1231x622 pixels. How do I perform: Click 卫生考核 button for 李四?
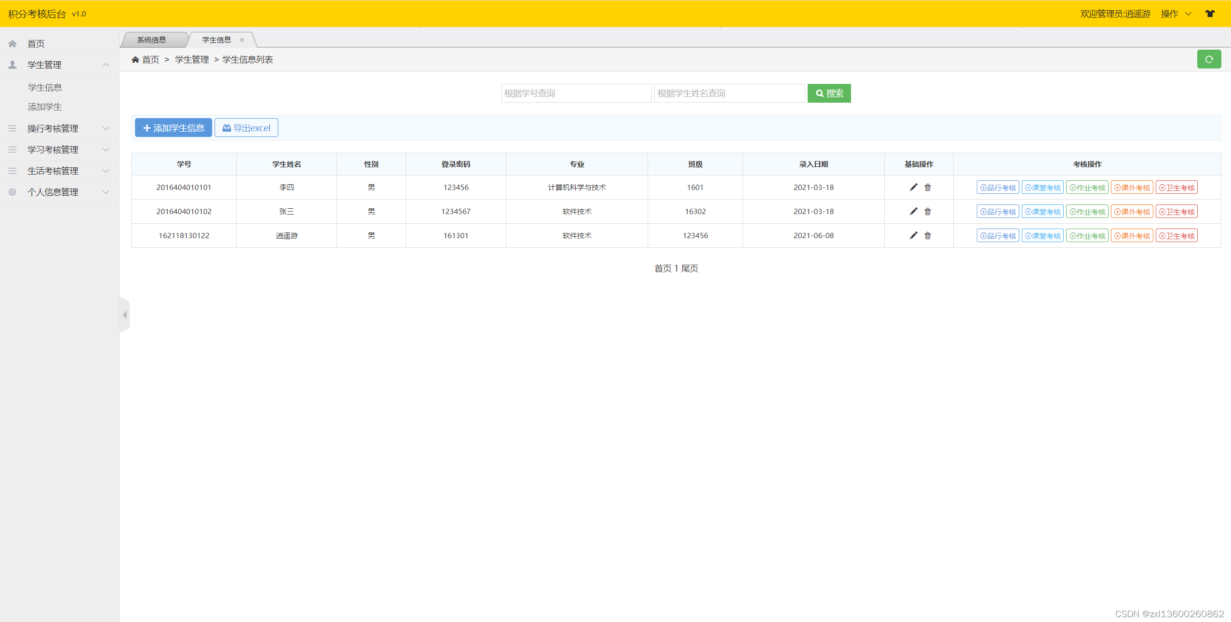point(1176,188)
